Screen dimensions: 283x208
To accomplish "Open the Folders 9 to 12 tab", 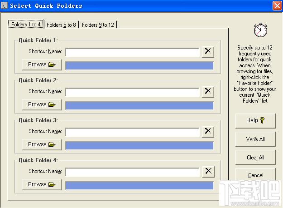I will coord(98,25).
